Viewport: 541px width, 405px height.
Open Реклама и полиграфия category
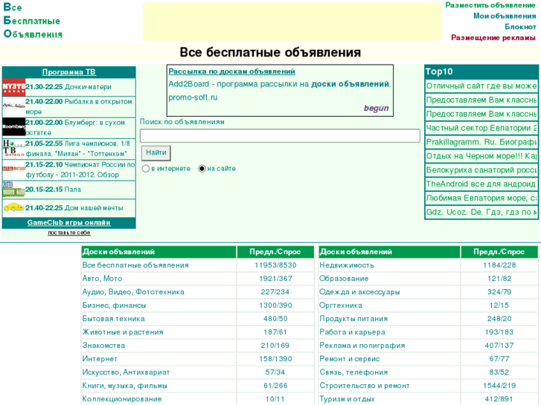click(x=362, y=346)
